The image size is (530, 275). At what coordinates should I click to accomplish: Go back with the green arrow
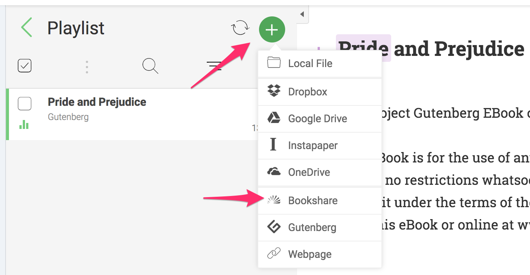click(27, 28)
